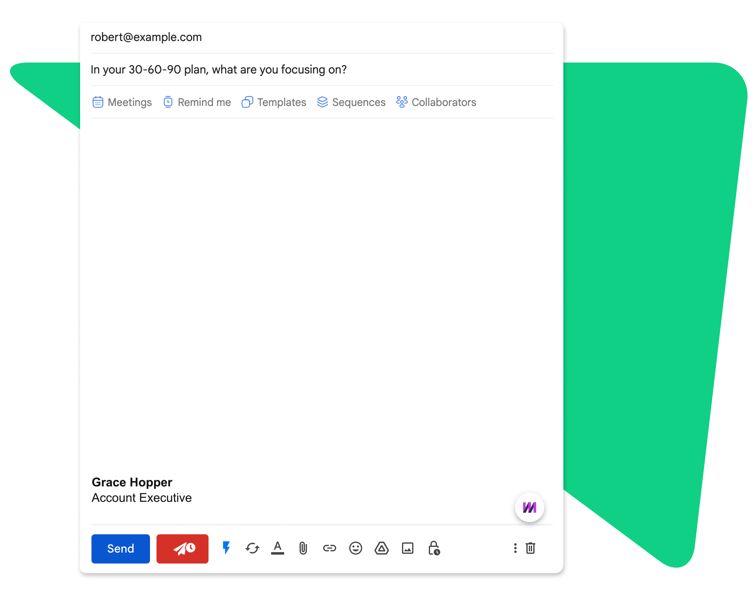The image size is (752, 609).
Task: Open more options three-dot menu
Action: (x=515, y=549)
